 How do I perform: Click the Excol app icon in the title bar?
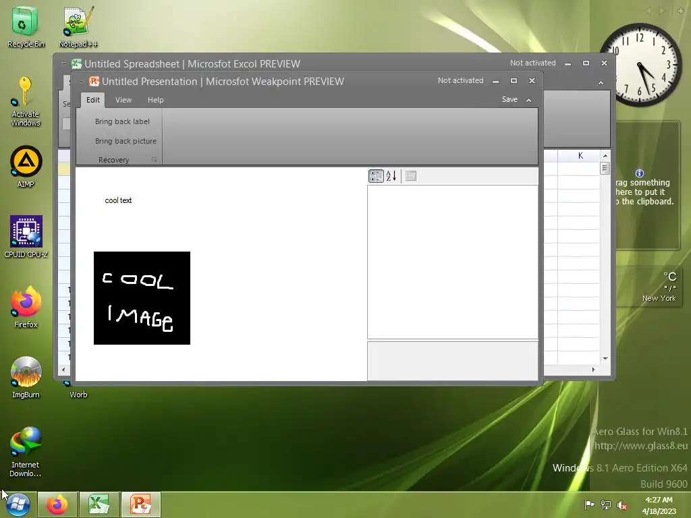pos(77,64)
